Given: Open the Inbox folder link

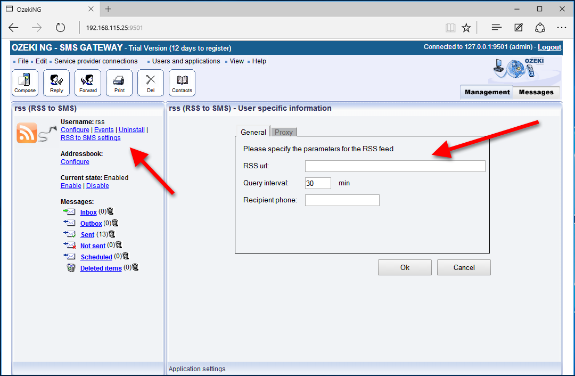Looking at the screenshot, I should [88, 212].
